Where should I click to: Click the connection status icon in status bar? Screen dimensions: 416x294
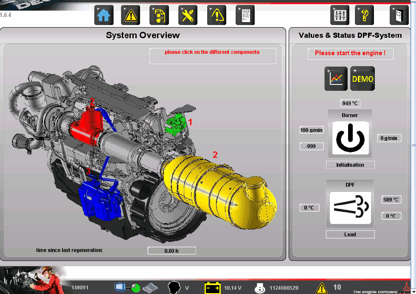135,288
